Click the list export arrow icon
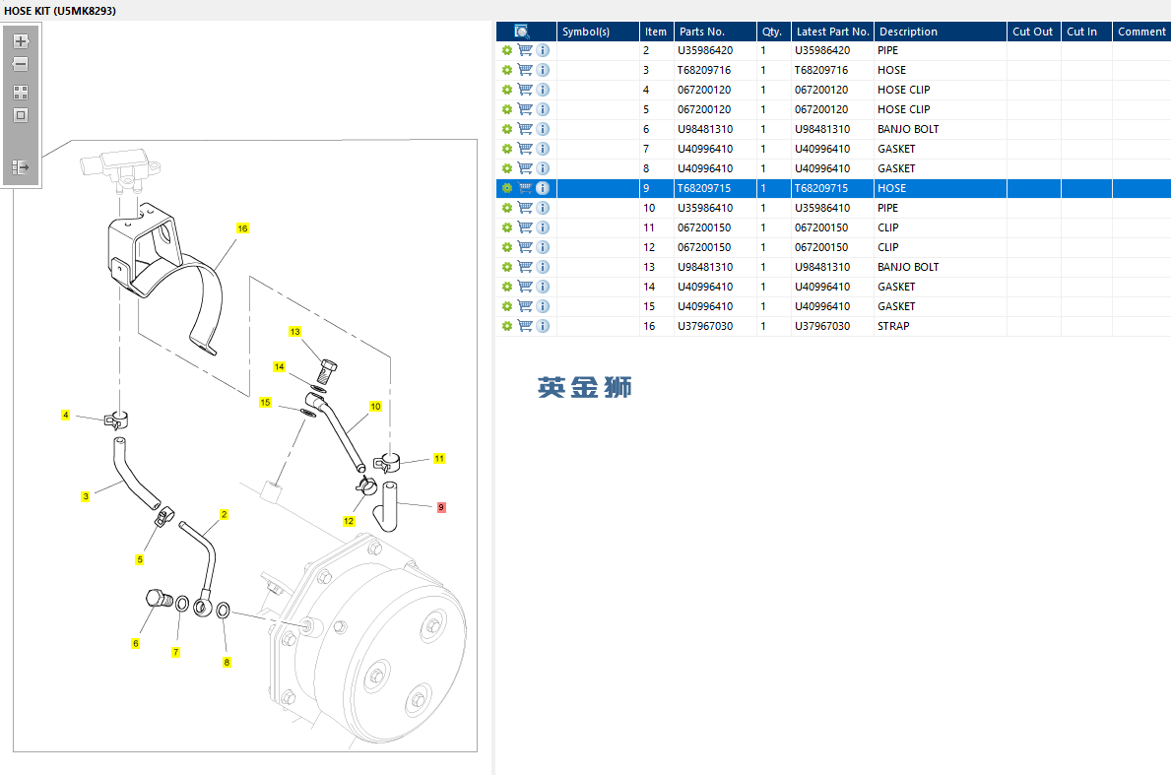1171x775 pixels. pyautogui.click(x=21, y=167)
